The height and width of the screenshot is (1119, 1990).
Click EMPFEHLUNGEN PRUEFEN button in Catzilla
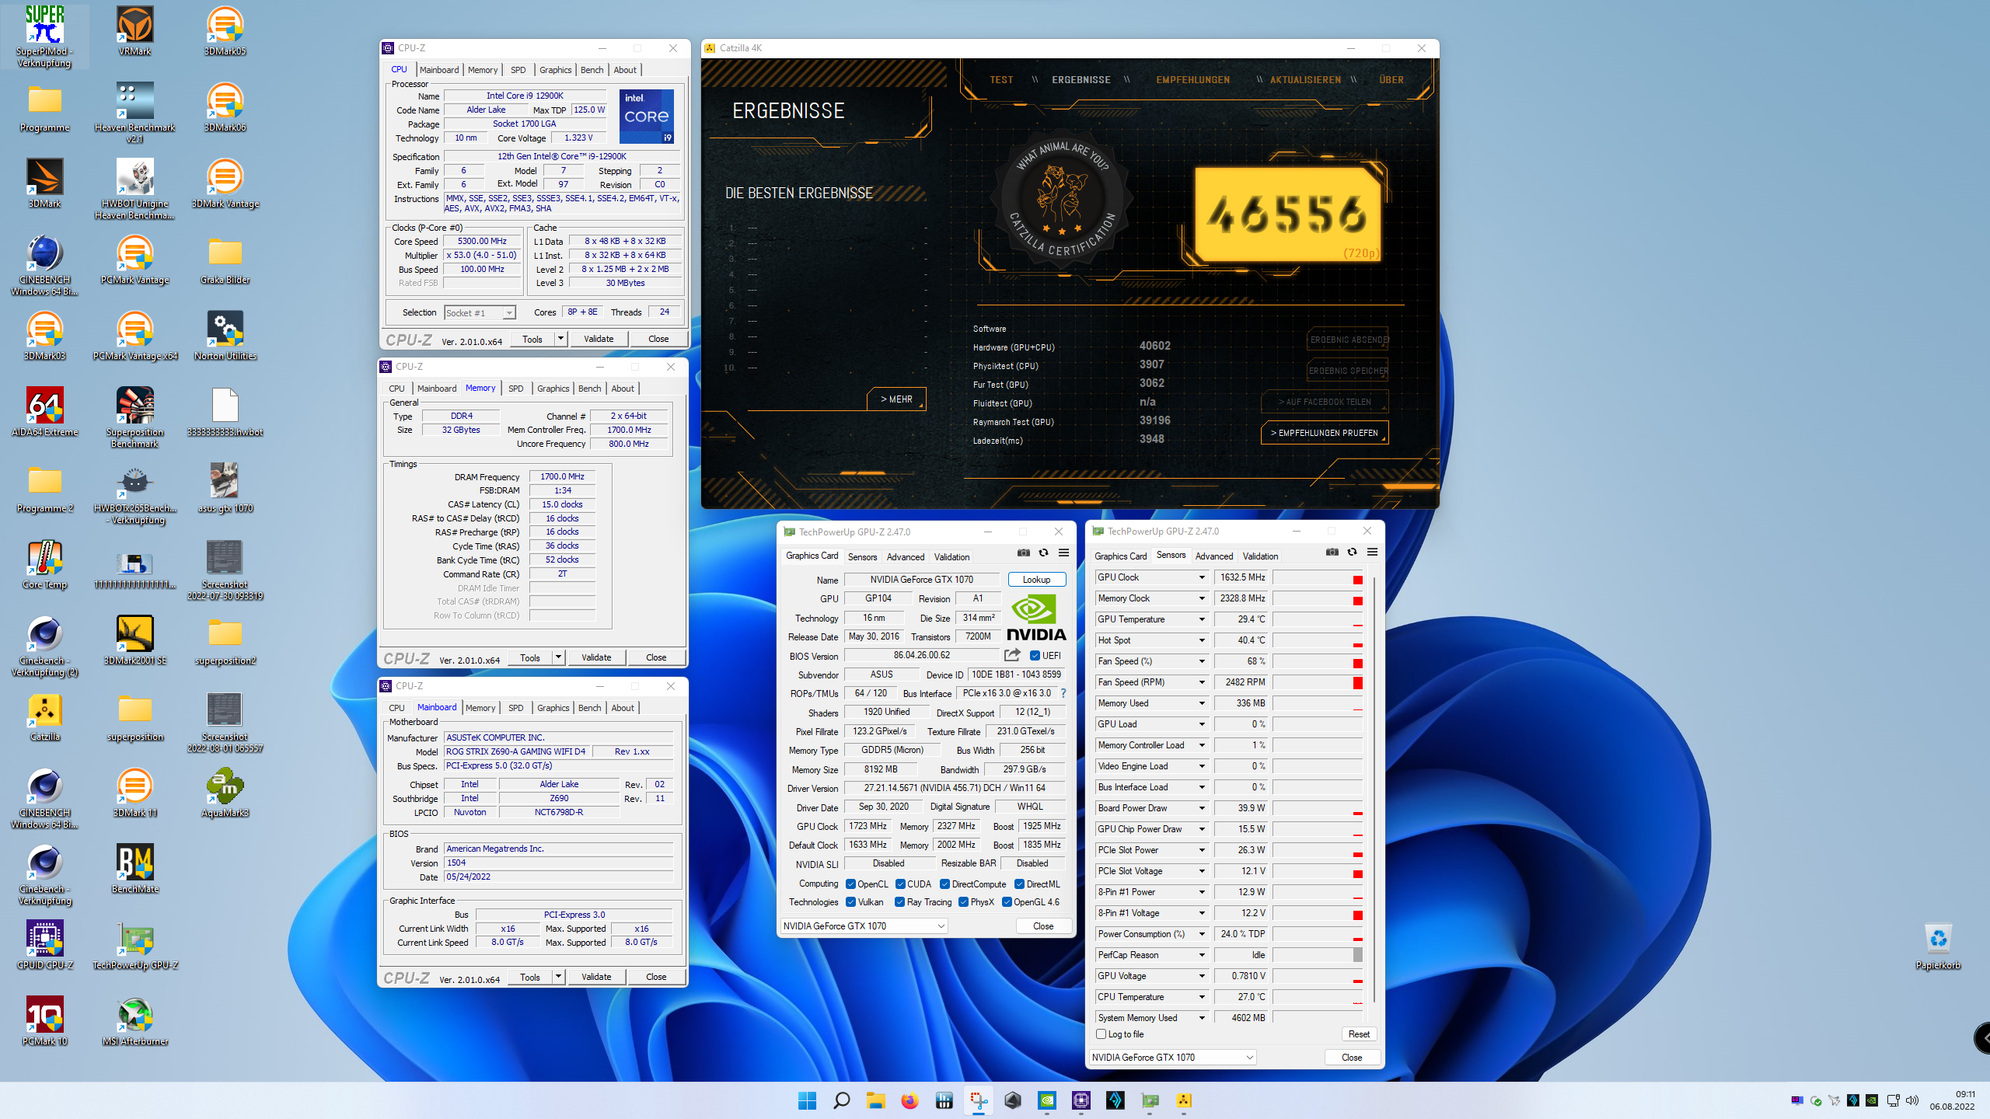coord(1325,433)
